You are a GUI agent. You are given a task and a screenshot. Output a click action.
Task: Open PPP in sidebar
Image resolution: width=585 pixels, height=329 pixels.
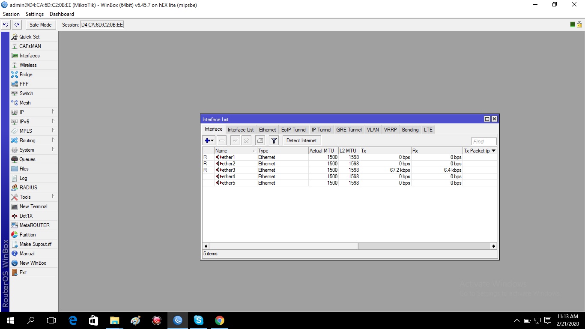(33, 84)
